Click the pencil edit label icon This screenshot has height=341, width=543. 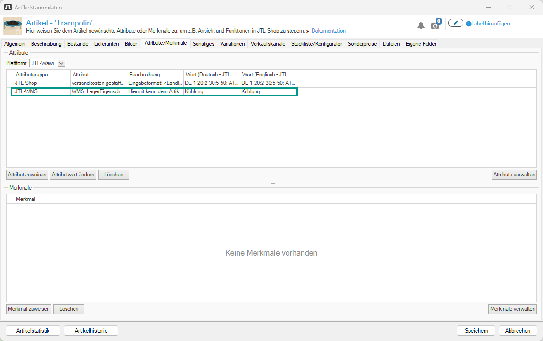coord(455,23)
